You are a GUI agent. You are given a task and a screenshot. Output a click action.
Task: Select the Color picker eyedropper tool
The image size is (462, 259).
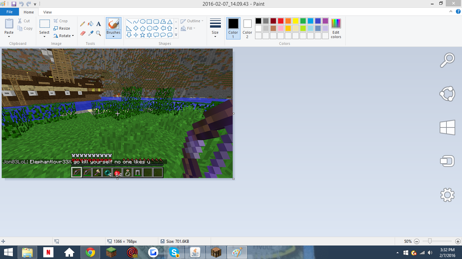[x=91, y=33]
